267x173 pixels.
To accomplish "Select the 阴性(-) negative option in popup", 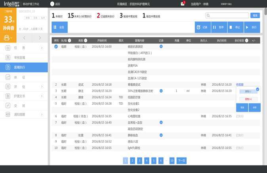I will (x=248, y=91).
